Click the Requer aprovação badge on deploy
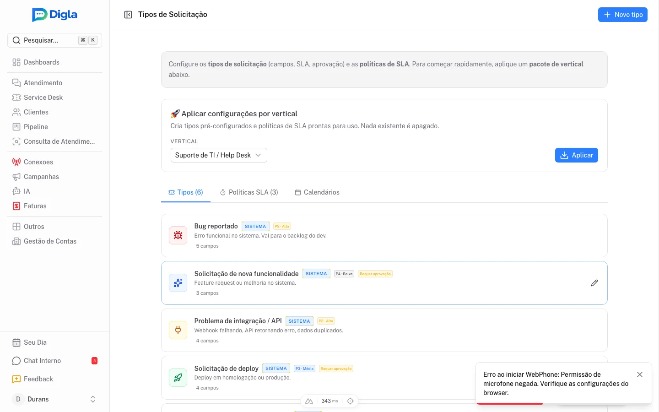659x412 pixels. (336, 369)
